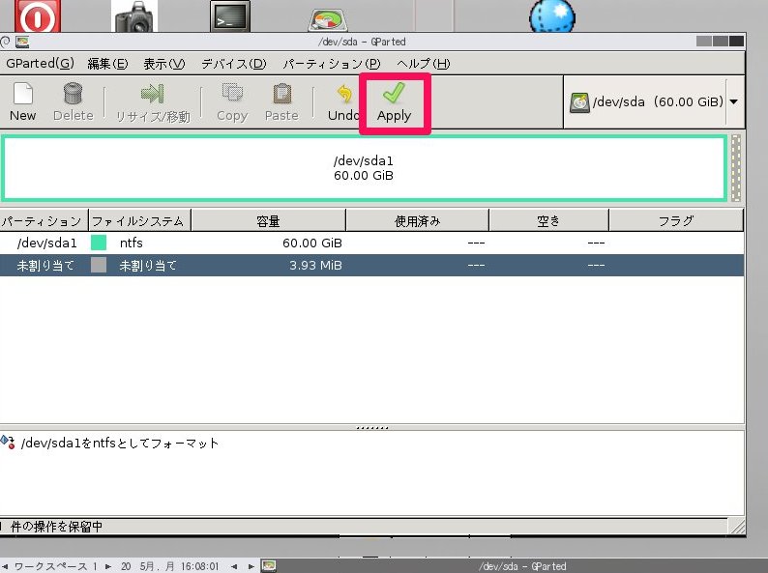Open the terminal desktop icon
This screenshot has width=768, height=573.
click(230, 15)
